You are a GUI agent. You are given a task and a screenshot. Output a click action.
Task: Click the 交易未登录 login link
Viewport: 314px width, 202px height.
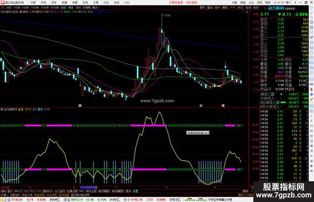tap(176, 2)
